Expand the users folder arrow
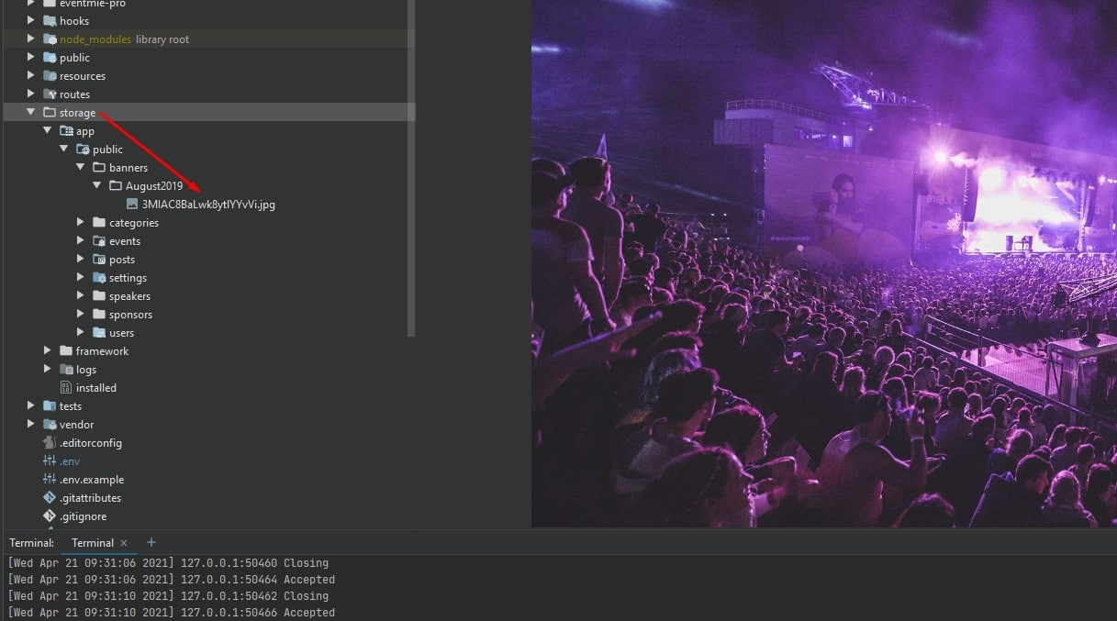 [x=81, y=333]
